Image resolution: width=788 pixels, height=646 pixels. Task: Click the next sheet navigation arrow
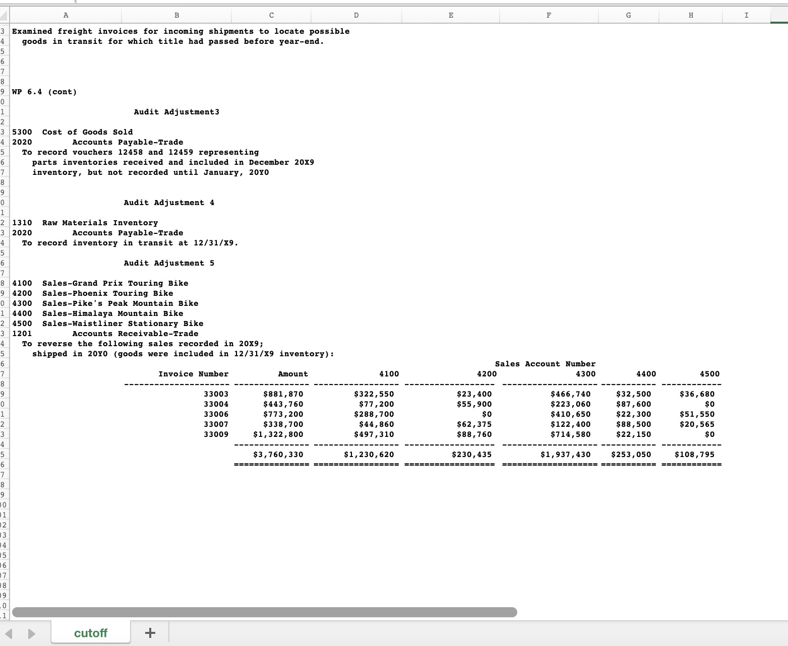click(x=30, y=632)
